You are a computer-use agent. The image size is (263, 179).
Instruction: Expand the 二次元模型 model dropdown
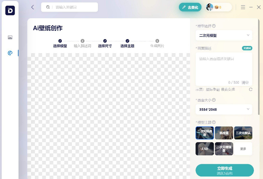click(x=224, y=36)
